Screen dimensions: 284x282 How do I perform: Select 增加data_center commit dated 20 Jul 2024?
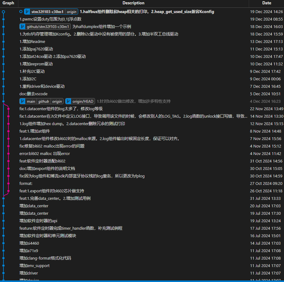(x=34, y=206)
